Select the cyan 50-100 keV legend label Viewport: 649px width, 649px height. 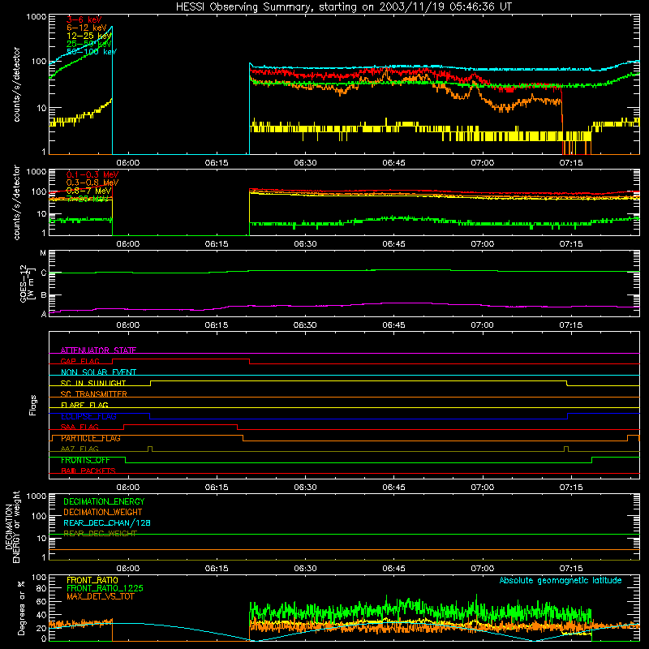pos(92,52)
